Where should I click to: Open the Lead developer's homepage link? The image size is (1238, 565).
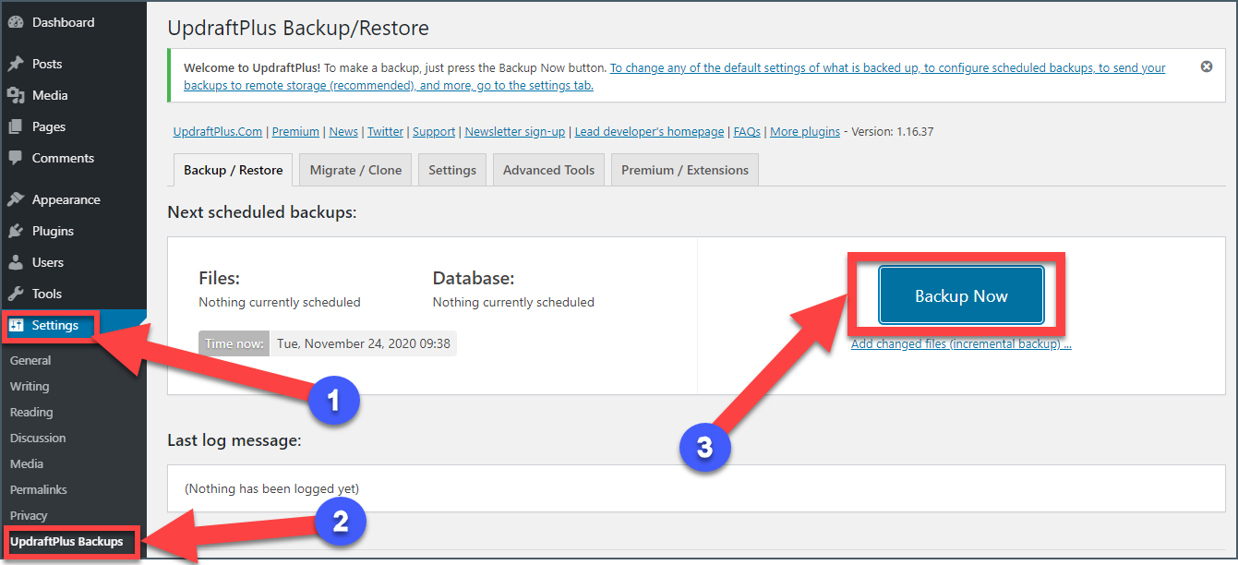click(x=649, y=131)
